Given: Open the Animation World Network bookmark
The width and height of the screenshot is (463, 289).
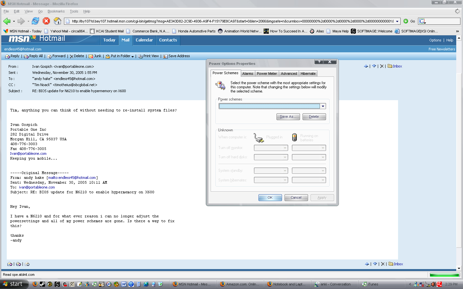Looking at the screenshot, I should point(240,31).
